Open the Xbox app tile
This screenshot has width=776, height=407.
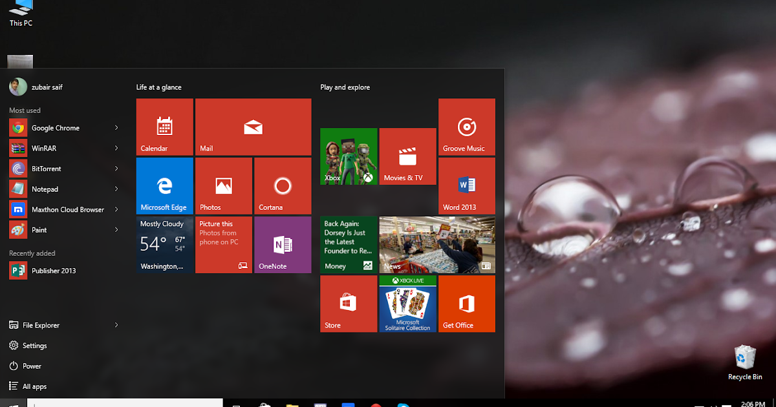[x=349, y=156]
